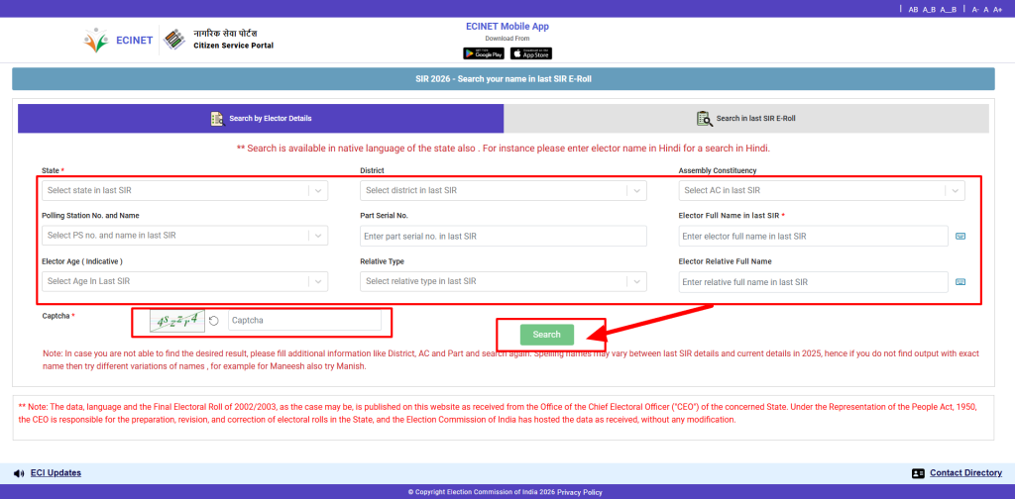
Task: Expand State list via chevron arrow
Action: click(318, 191)
